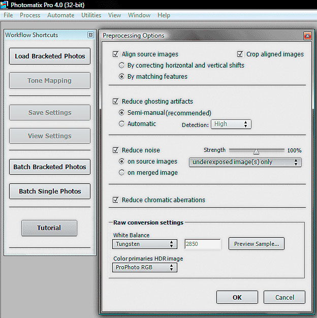Close the Workflow Shortcuts panel
This screenshot has width=317, height=318.
click(90, 35)
